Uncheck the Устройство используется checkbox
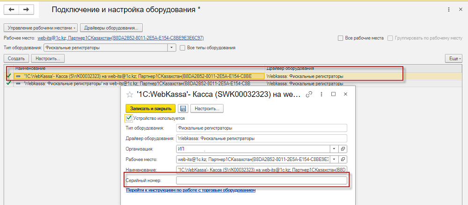The width and height of the screenshot is (468, 205). click(129, 118)
